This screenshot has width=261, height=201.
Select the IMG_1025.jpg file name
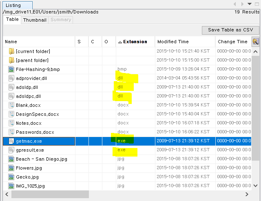pyautogui.click(x=30, y=186)
